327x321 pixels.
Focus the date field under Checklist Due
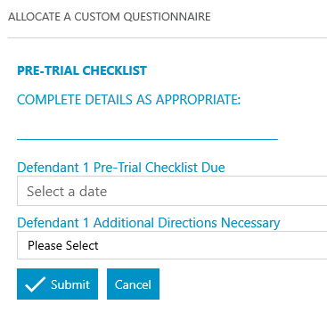pos(172,191)
